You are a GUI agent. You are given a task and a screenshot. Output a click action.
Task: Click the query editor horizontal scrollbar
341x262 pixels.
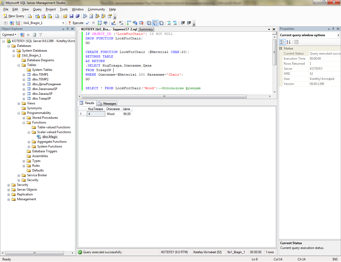[x=164, y=96]
